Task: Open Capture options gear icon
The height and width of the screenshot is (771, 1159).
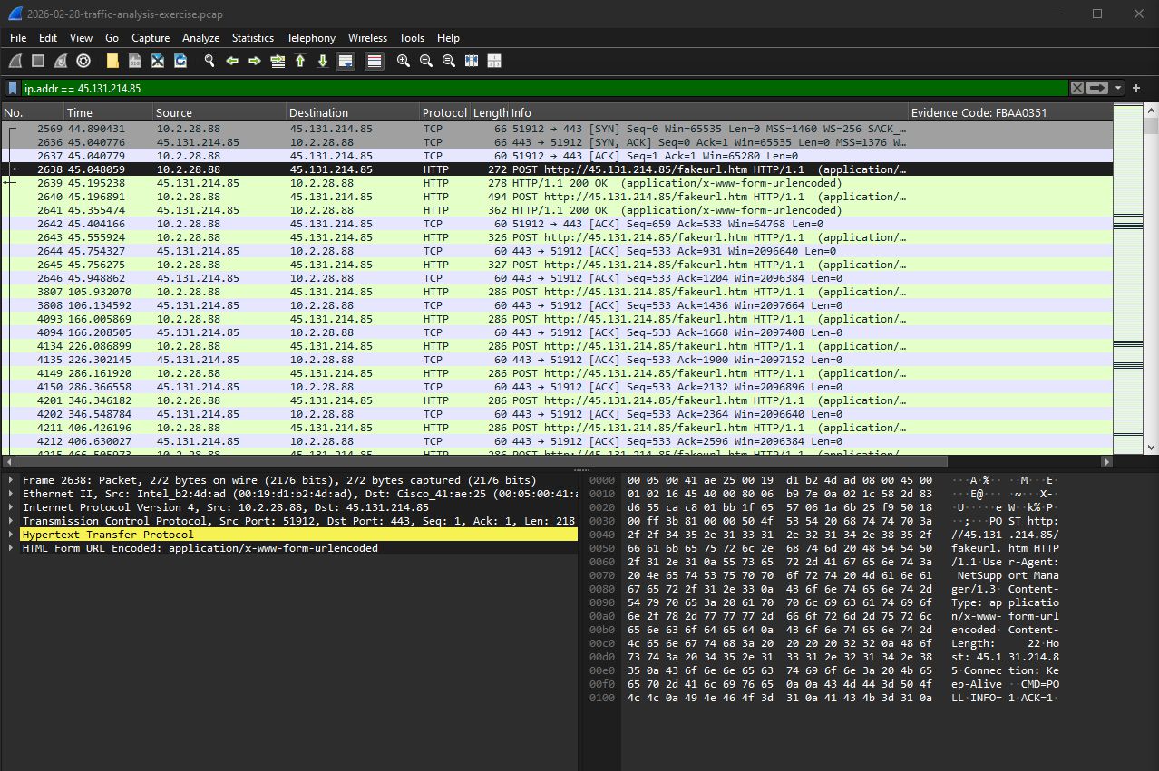Action: pyautogui.click(x=83, y=61)
